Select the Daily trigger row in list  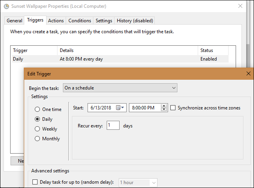tap(120, 59)
